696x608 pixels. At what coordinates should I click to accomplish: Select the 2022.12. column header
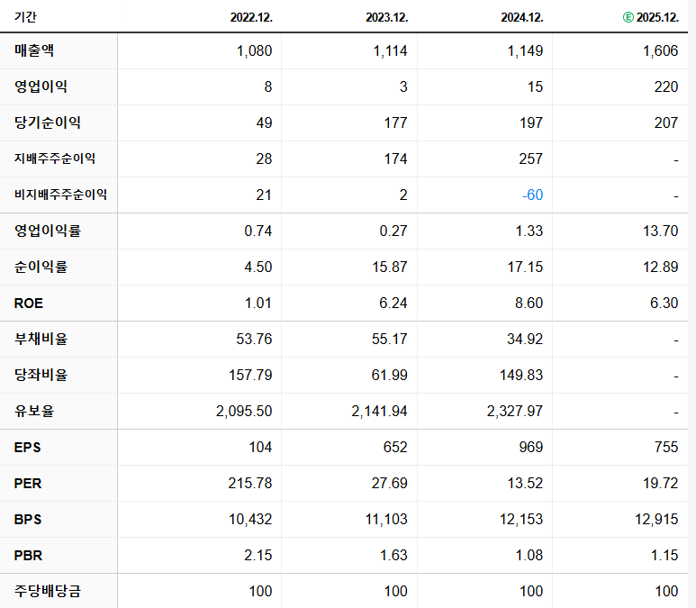point(251,17)
